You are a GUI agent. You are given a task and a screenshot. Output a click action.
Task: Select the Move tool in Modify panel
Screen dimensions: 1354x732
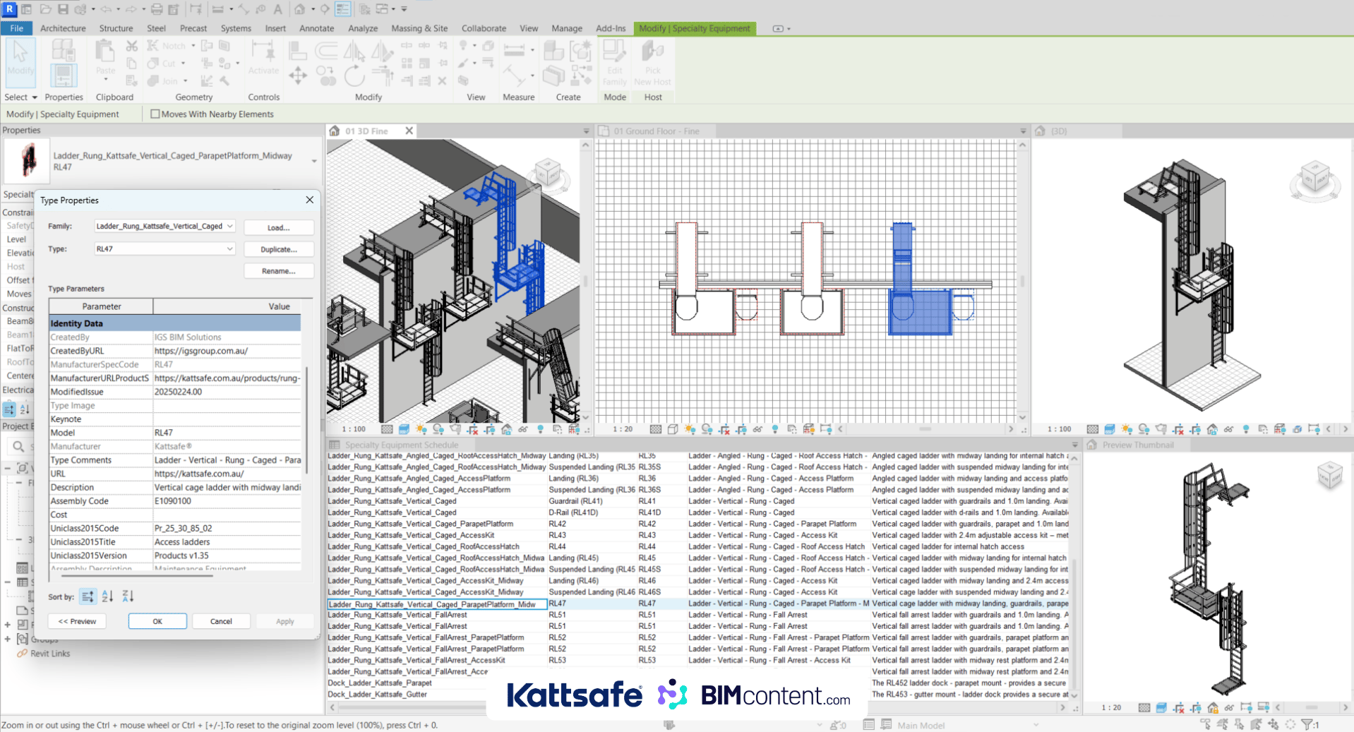pyautogui.click(x=298, y=75)
